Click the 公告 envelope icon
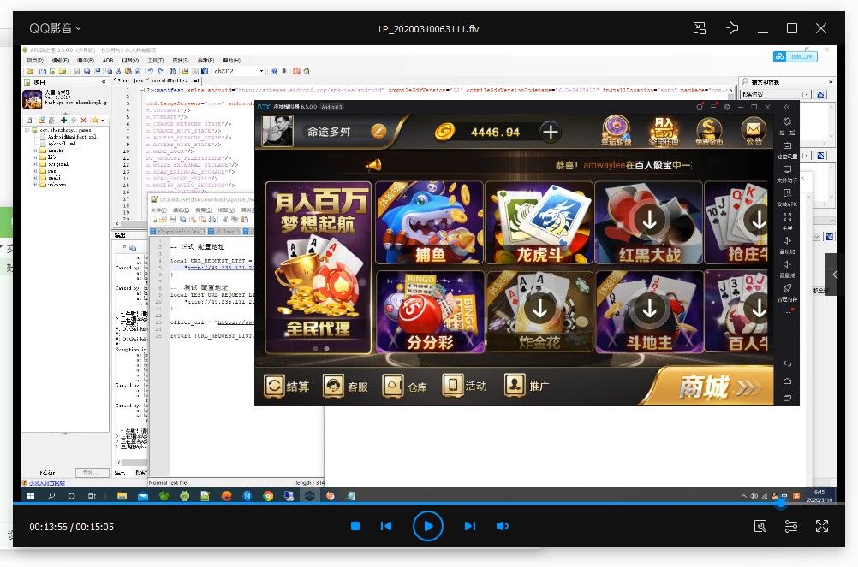 click(753, 131)
